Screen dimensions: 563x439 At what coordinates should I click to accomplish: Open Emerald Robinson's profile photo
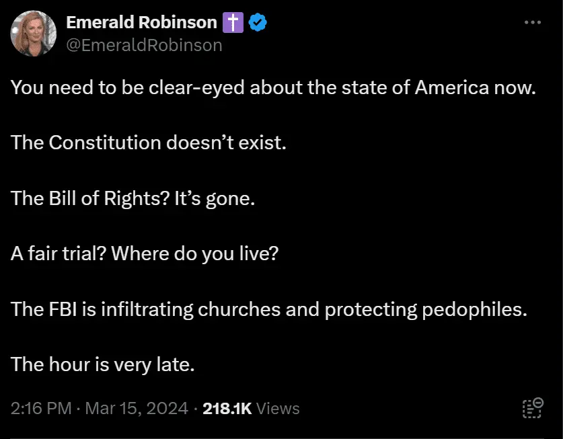click(x=33, y=33)
